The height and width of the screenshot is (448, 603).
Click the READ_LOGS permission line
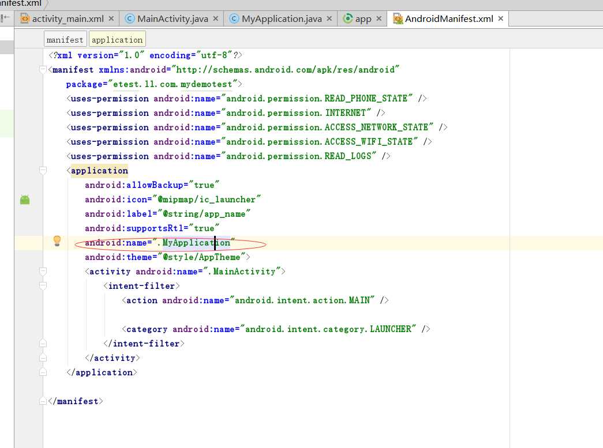point(229,156)
